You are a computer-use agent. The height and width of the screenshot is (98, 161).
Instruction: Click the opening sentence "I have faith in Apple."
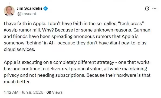point(25,23)
